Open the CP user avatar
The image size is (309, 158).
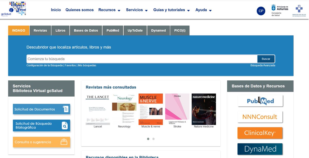[261, 11]
